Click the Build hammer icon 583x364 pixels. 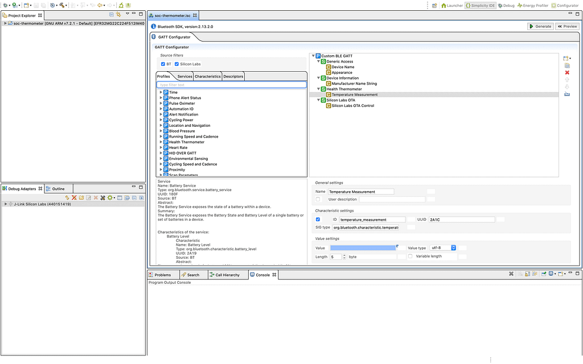[x=61, y=5]
